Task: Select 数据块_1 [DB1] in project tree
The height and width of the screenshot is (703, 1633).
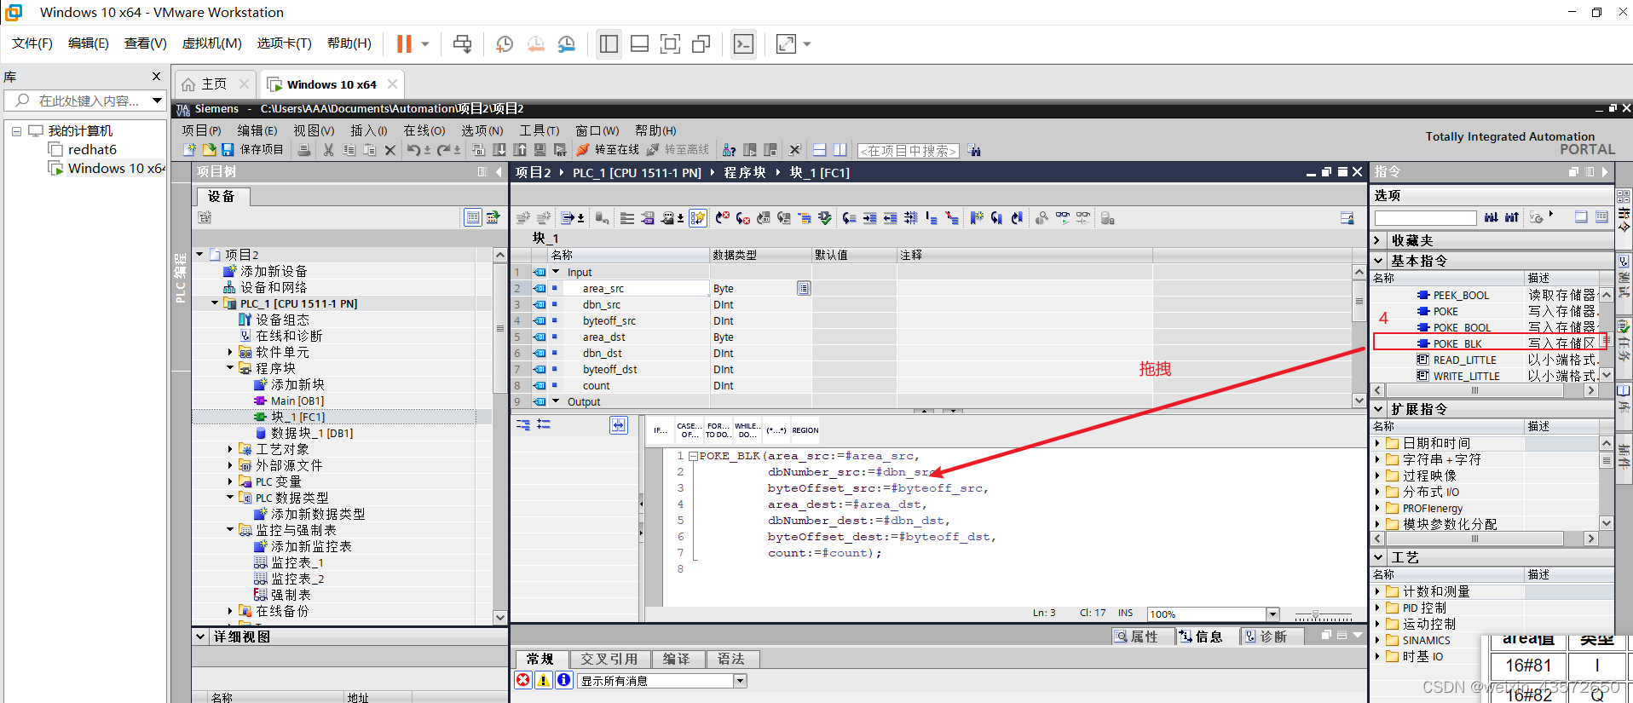Action: coord(311,432)
